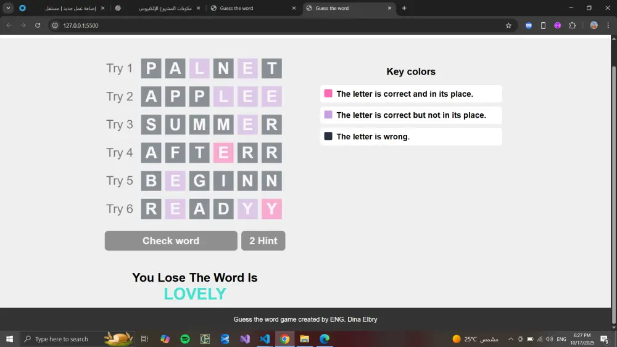Viewport: 617px width, 347px height.
Task: Open weather widget showing 25°C
Action: tap(475, 339)
